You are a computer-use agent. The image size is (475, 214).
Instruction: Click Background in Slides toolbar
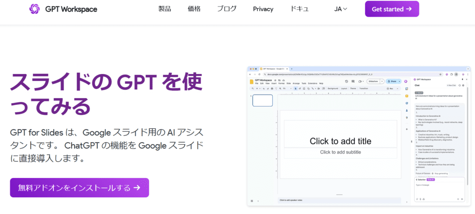[333, 88]
